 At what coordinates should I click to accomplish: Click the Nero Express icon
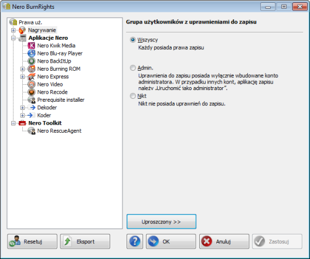31,77
